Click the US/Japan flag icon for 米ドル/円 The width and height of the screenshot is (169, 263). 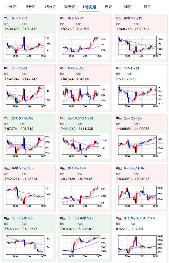pyautogui.click(x=6, y=18)
